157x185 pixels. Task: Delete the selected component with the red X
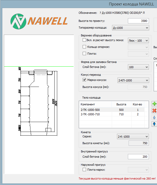[154, 111]
